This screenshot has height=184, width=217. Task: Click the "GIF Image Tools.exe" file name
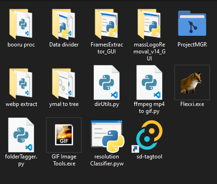click(x=64, y=160)
